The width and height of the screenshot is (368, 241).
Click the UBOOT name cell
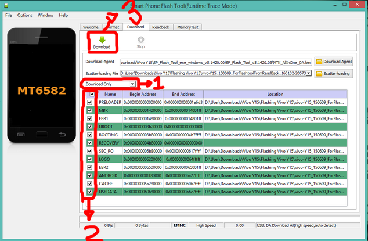click(110, 127)
